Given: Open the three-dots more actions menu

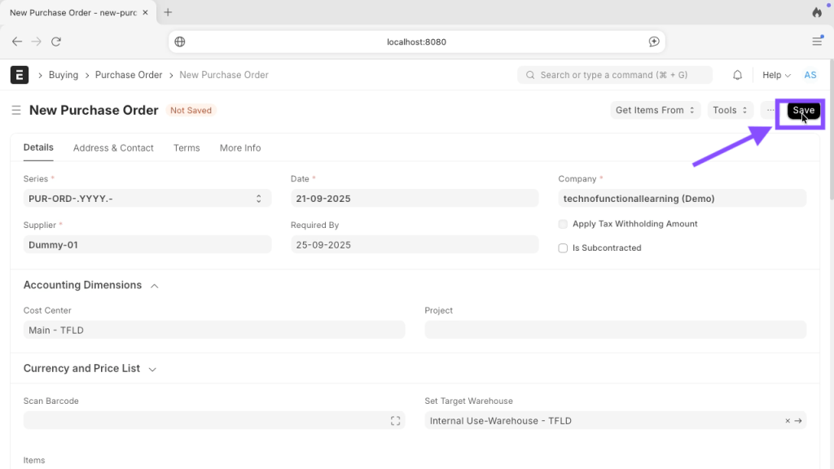Looking at the screenshot, I should [x=770, y=110].
